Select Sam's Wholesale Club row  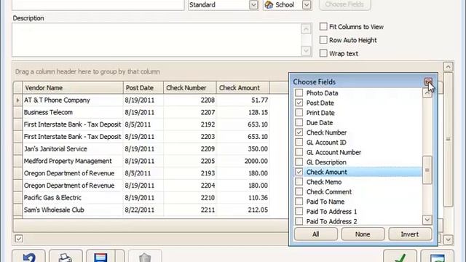pos(146,210)
